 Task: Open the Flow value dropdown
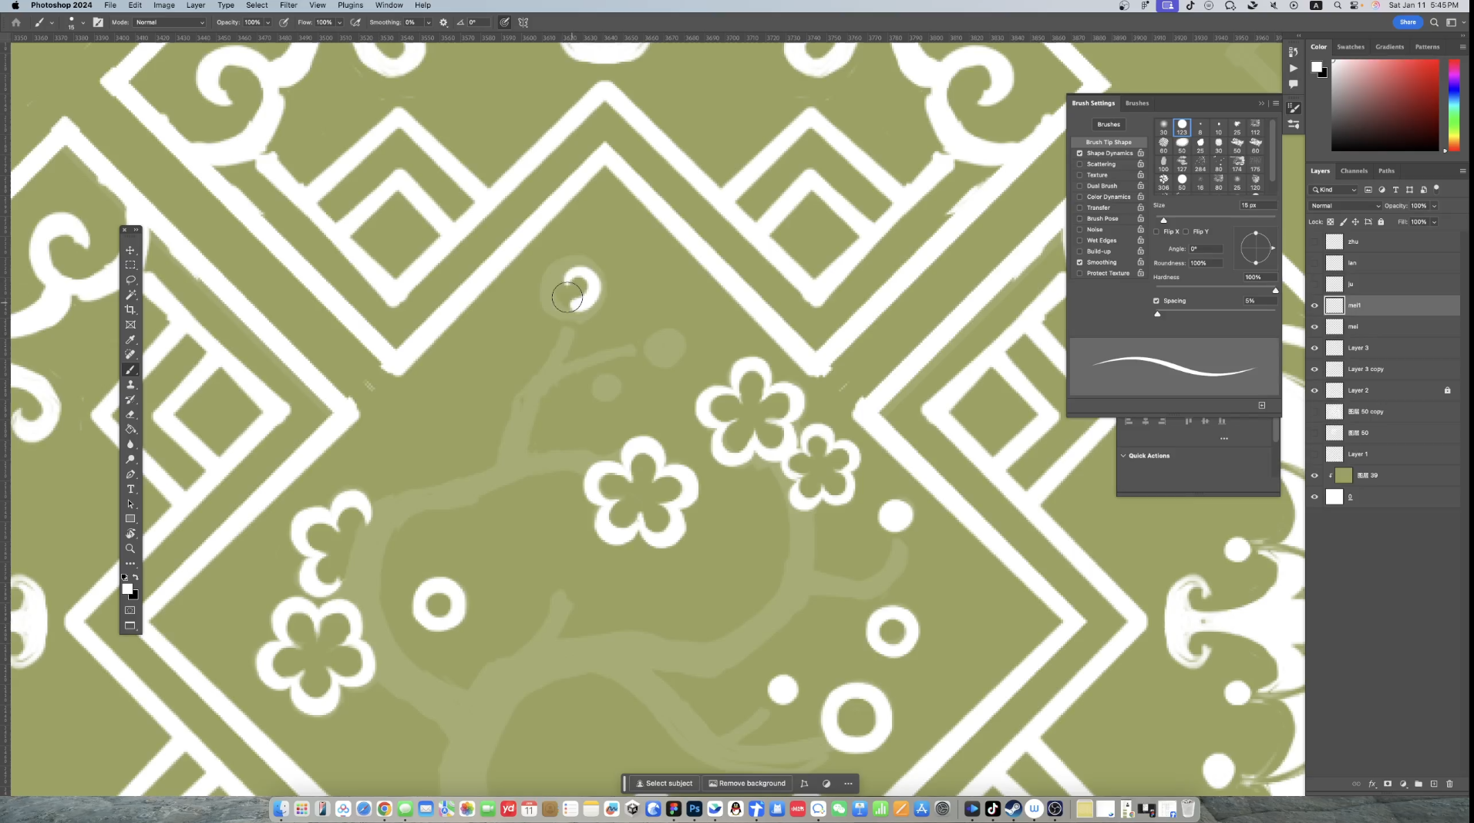(x=339, y=22)
